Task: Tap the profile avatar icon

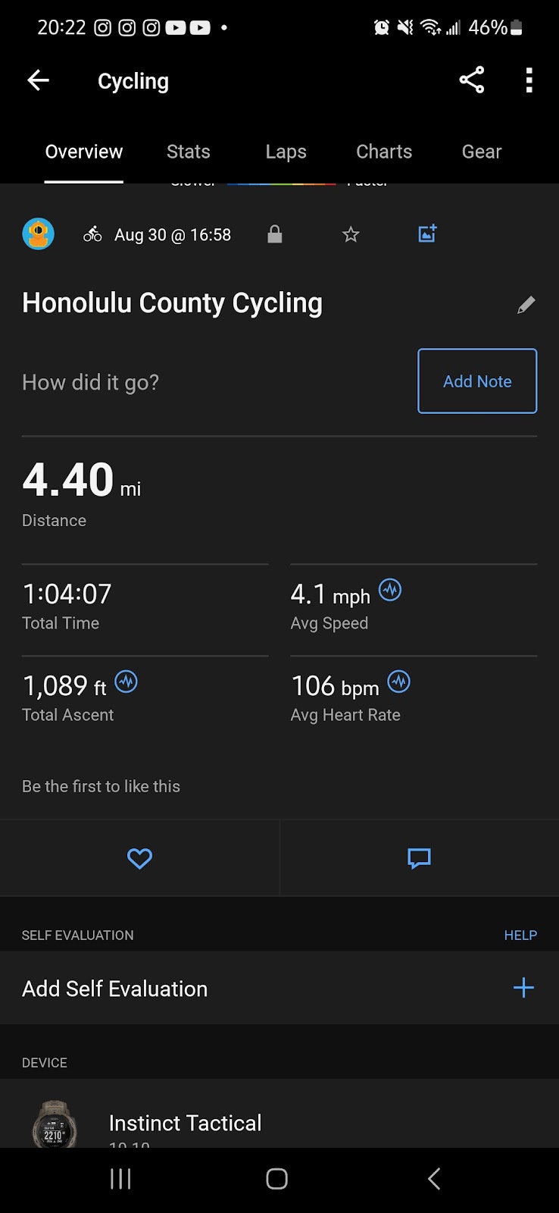Action: (x=38, y=234)
